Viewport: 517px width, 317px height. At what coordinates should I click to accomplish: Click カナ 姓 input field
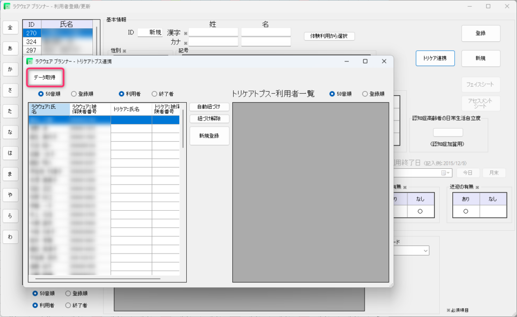[x=214, y=42]
